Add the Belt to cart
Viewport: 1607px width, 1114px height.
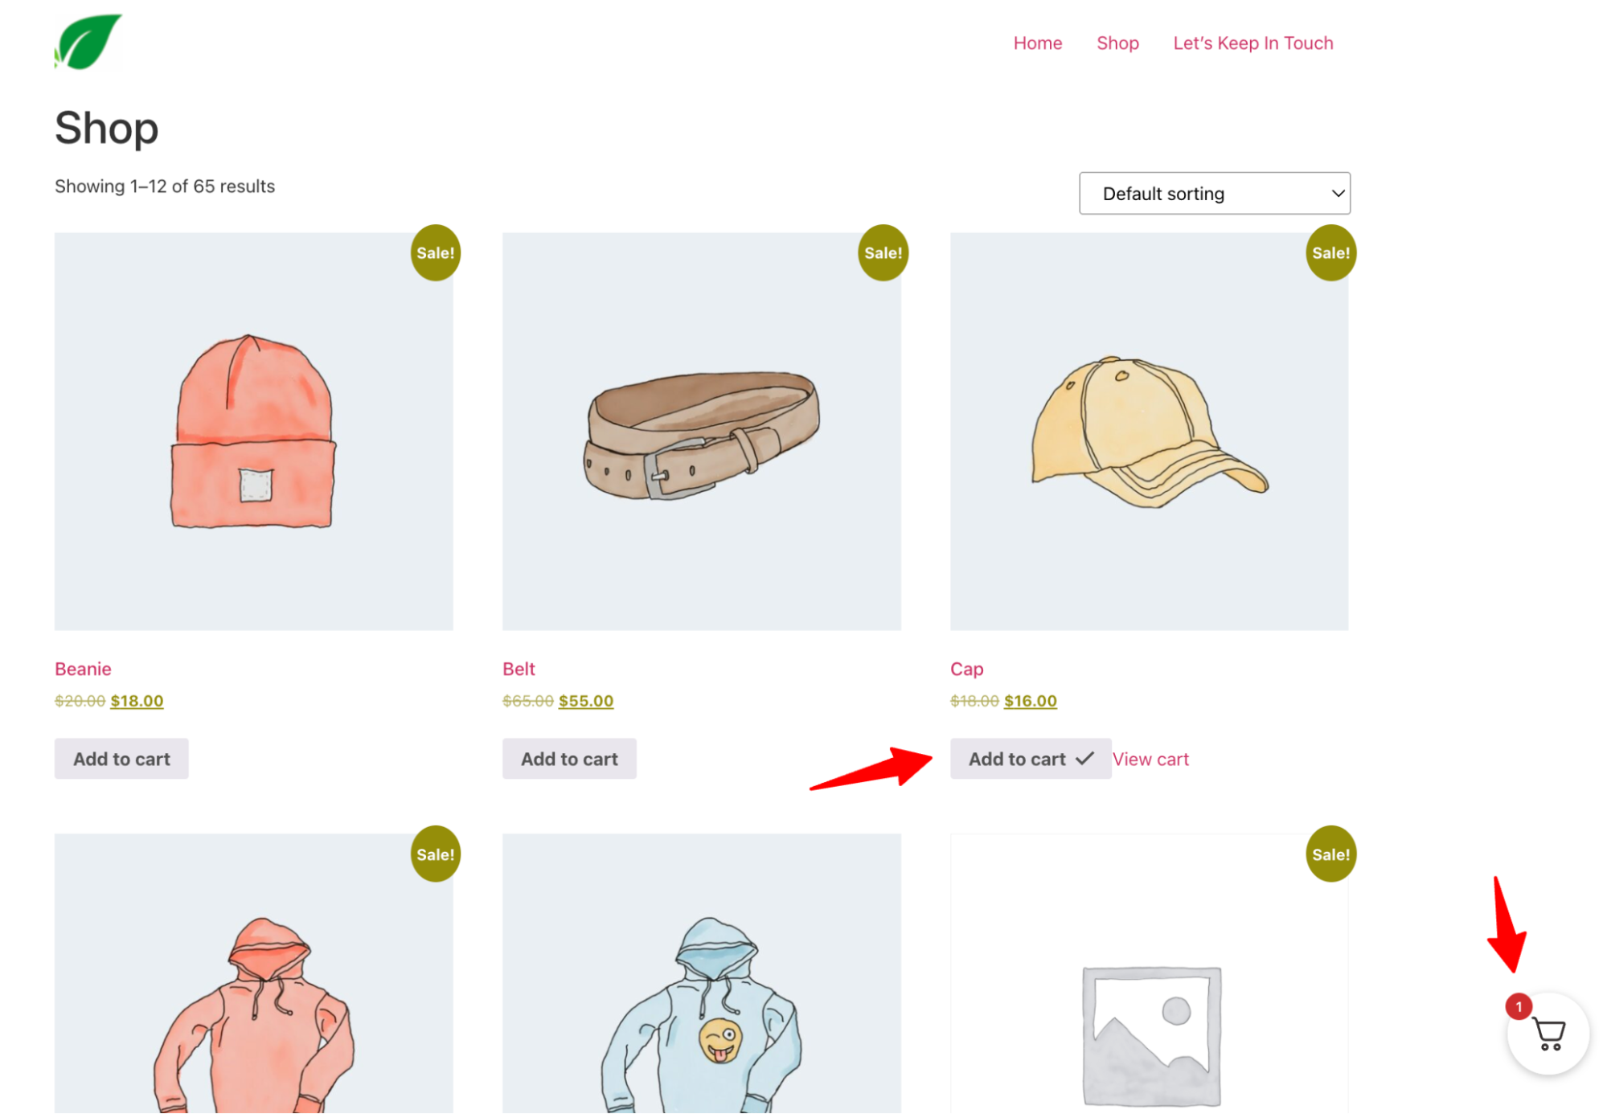[569, 759]
